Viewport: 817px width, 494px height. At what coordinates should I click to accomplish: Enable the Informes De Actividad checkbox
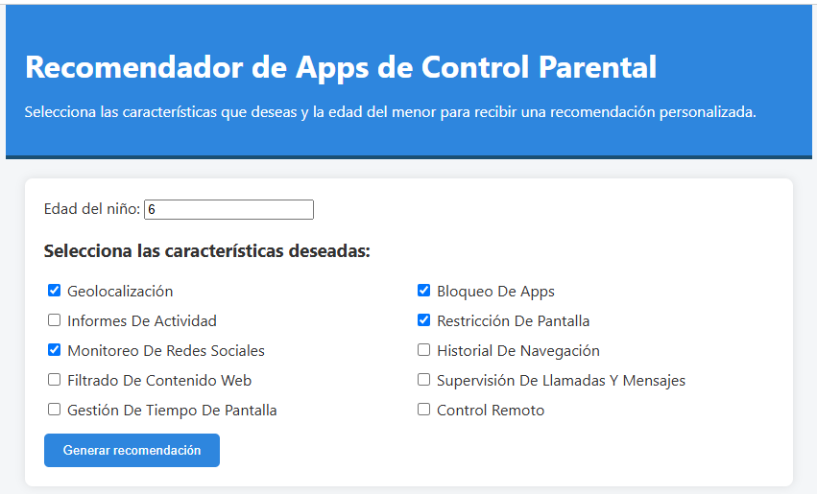[54, 320]
